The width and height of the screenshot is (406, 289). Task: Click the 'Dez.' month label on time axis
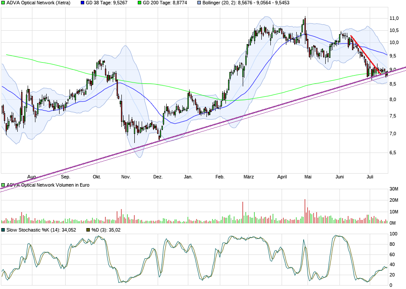(158, 177)
